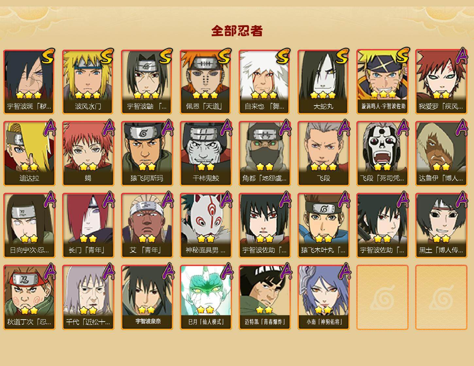Image resolution: width=474 pixels, height=366 pixels.
Task: Click the 全部忍者 heading
Action: [237, 31]
